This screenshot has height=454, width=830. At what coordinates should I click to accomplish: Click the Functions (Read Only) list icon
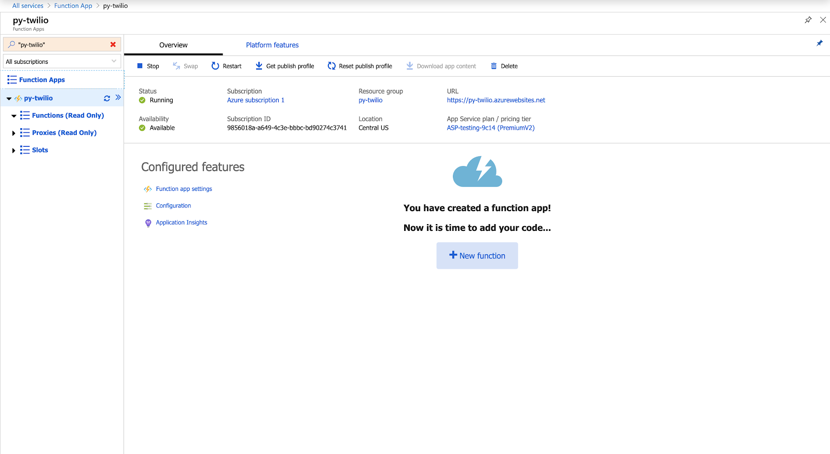click(x=25, y=115)
